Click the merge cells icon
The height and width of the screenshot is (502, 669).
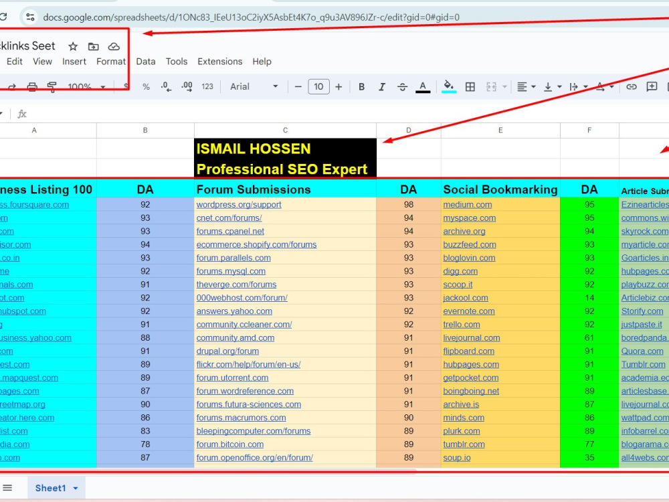click(x=492, y=87)
